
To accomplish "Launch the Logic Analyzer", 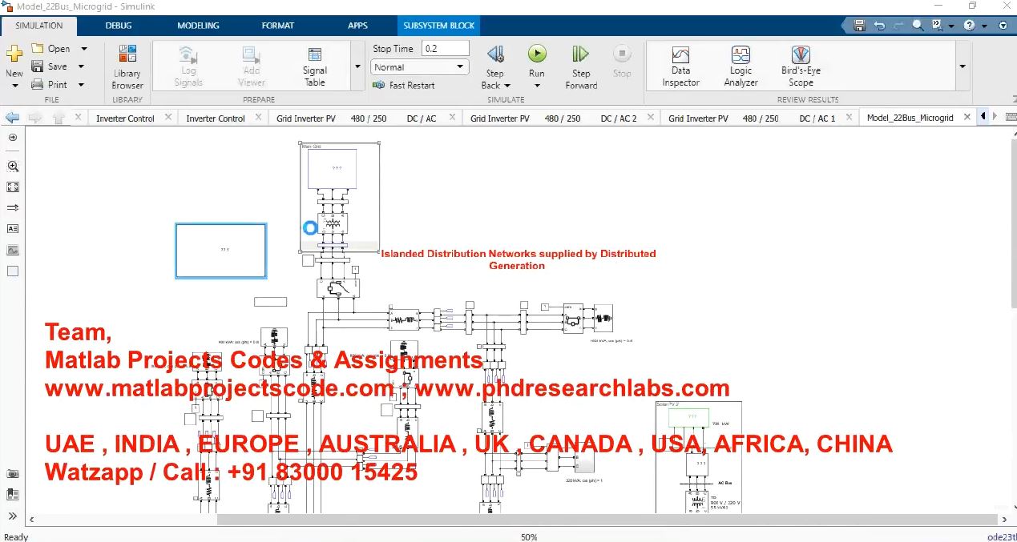I will click(741, 66).
